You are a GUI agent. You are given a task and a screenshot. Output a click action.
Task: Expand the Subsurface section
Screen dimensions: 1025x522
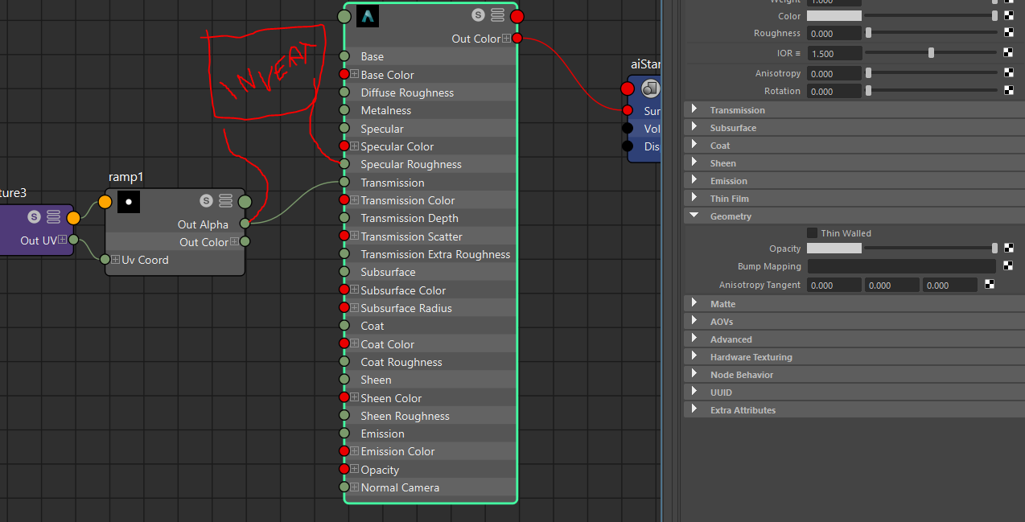695,127
